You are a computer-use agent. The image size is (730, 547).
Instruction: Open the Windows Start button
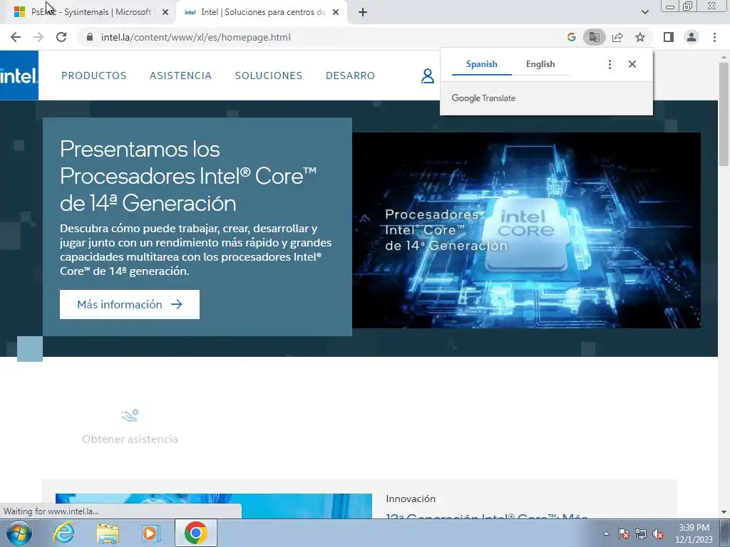tap(19, 533)
